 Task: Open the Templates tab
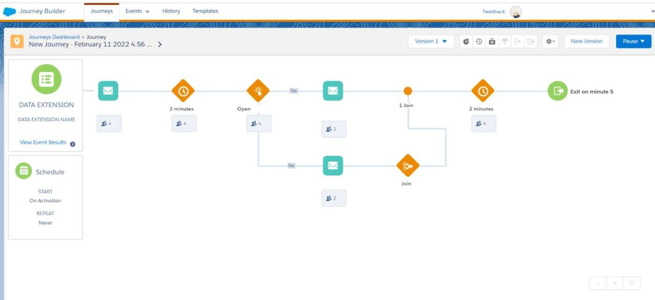(205, 11)
